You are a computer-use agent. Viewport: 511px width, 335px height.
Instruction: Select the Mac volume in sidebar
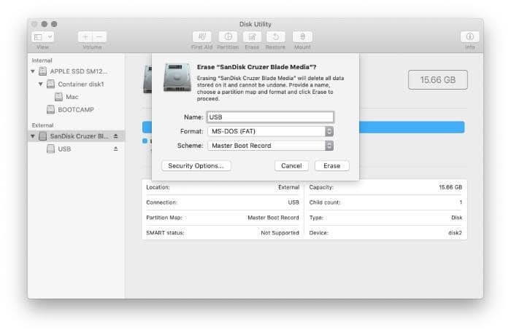click(72, 97)
